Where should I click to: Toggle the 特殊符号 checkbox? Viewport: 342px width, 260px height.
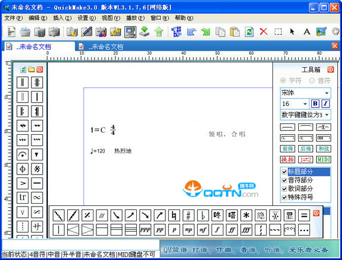point(284,197)
